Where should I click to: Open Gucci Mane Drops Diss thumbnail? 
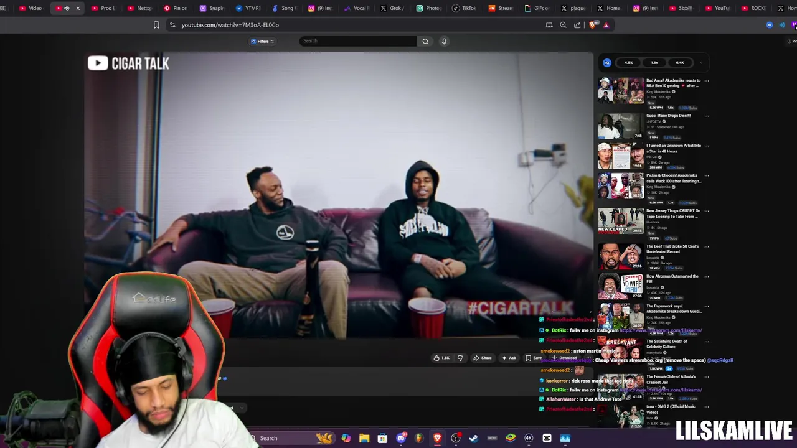click(x=621, y=126)
